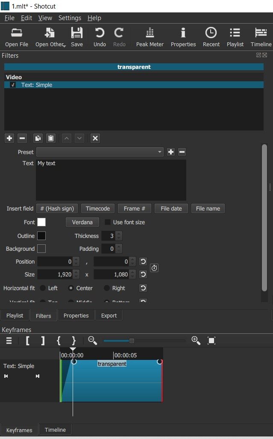This screenshot has width=273, height=439.
Task: Copy filters using the copy icon
Action: pos(38,138)
